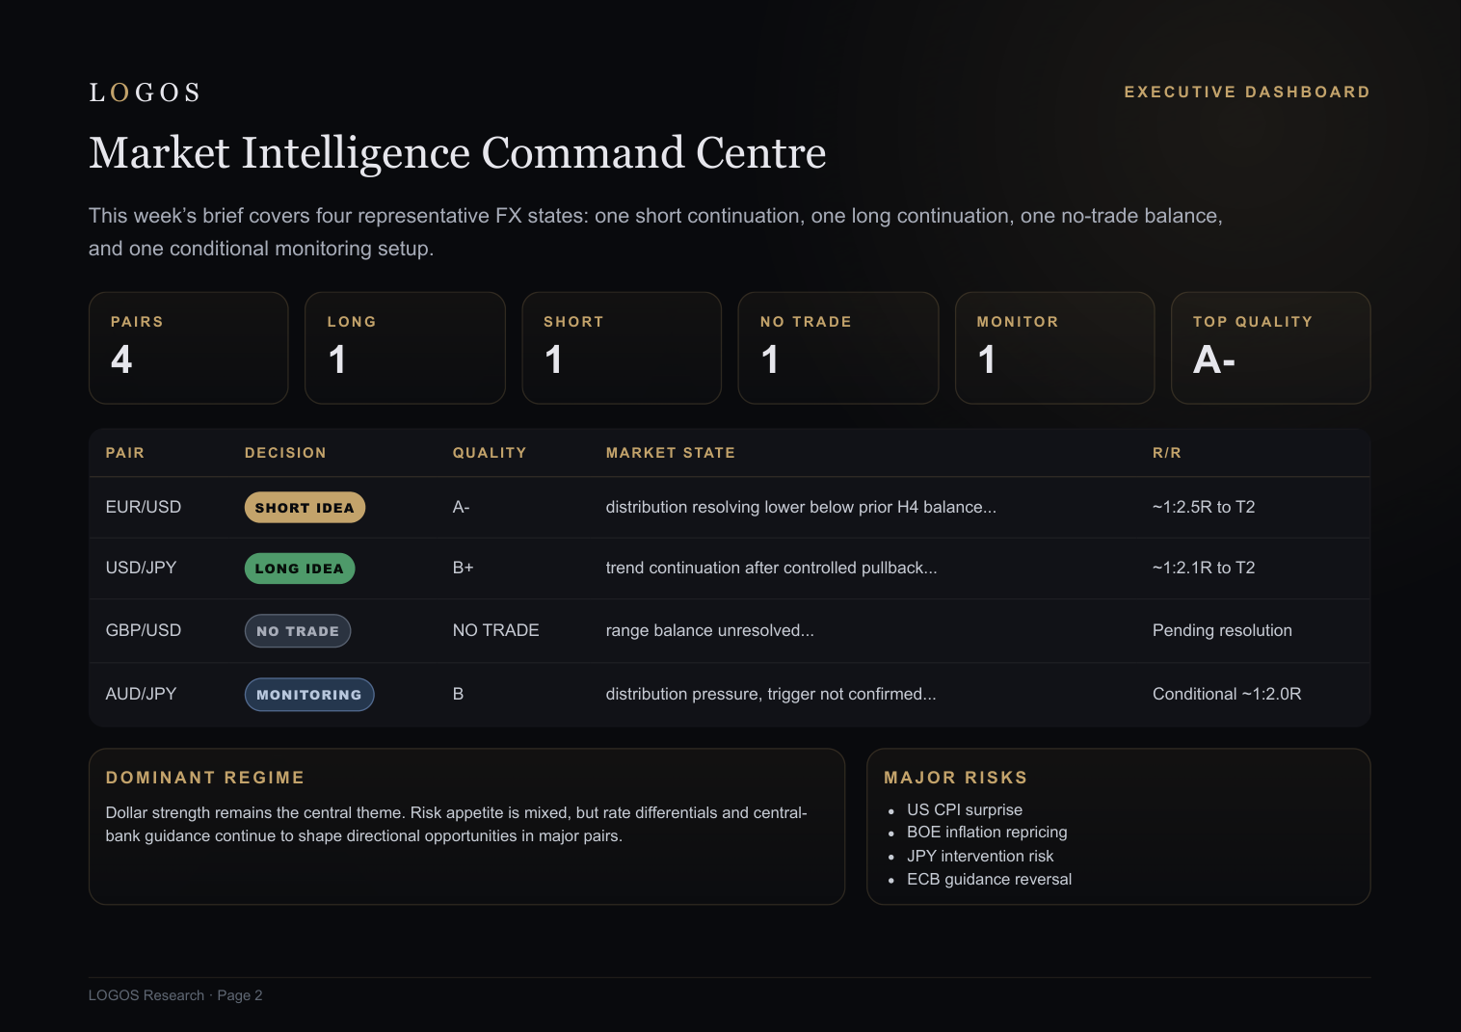Open the MONITOR 1 summary card
The height and width of the screenshot is (1032, 1461).
coord(1054,348)
